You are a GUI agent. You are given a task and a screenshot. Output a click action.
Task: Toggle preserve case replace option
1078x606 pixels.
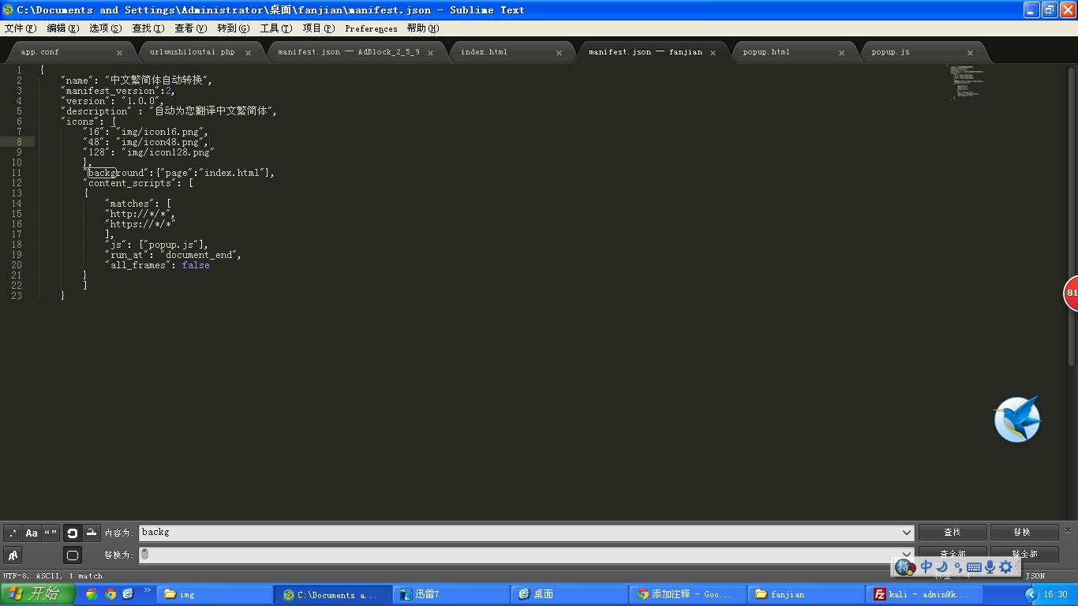(x=13, y=555)
